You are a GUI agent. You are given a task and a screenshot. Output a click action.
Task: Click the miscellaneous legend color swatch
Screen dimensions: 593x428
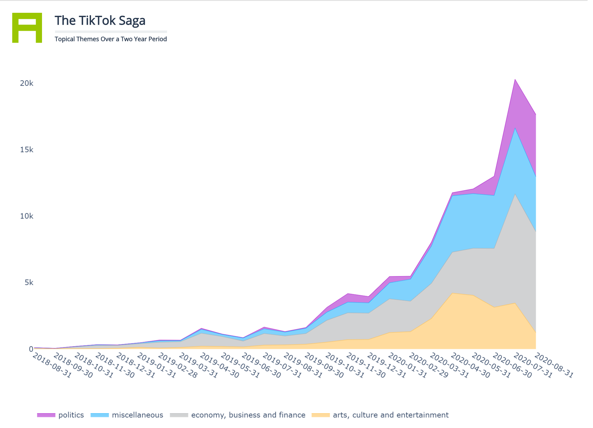coord(100,415)
